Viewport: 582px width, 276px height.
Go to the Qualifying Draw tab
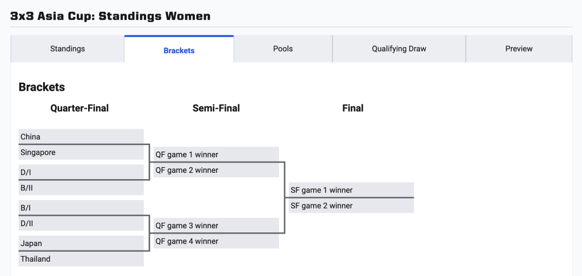pyautogui.click(x=399, y=49)
